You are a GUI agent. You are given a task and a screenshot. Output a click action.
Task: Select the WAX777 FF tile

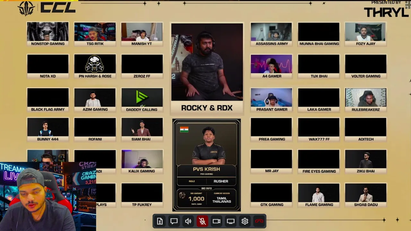click(319, 130)
